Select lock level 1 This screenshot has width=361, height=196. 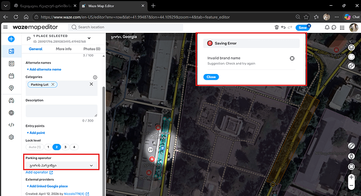48,147
